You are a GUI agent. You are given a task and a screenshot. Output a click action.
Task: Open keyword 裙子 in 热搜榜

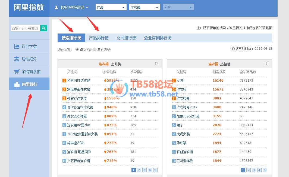[x=180, y=125]
